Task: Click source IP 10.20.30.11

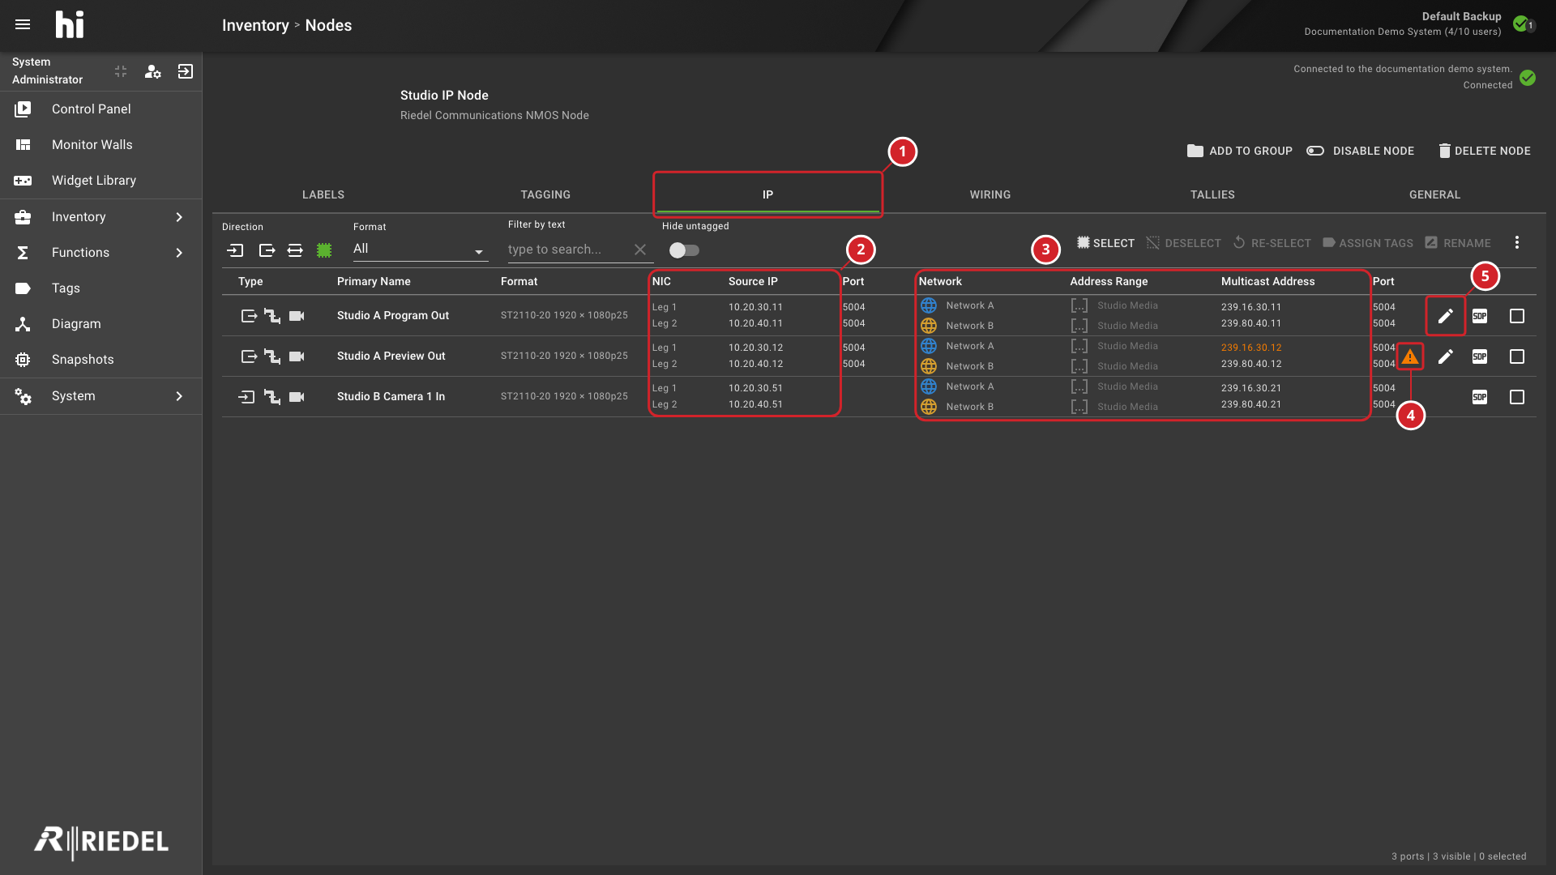Action: (x=755, y=307)
